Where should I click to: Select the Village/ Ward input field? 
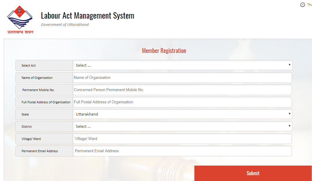182,139
